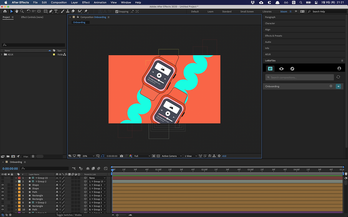Click the Search compositions field in LottieFiles
Image resolution: width=348 pixels, height=217 pixels.
click(300, 77)
